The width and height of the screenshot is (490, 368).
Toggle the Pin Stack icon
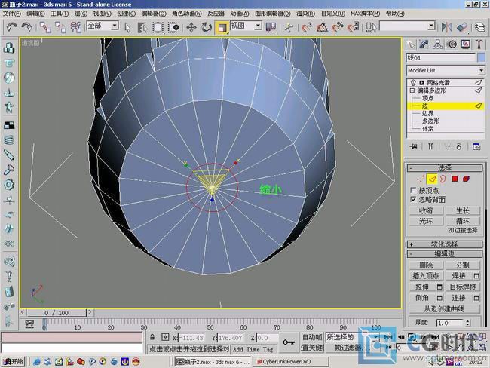(413, 146)
